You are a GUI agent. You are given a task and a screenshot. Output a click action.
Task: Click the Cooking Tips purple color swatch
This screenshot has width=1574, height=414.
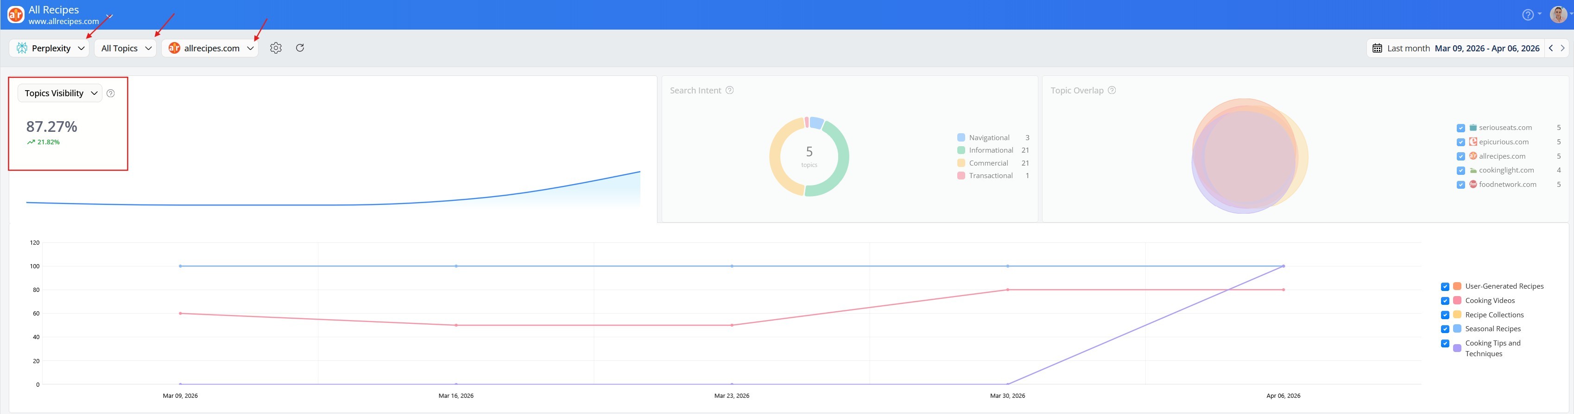point(1457,348)
